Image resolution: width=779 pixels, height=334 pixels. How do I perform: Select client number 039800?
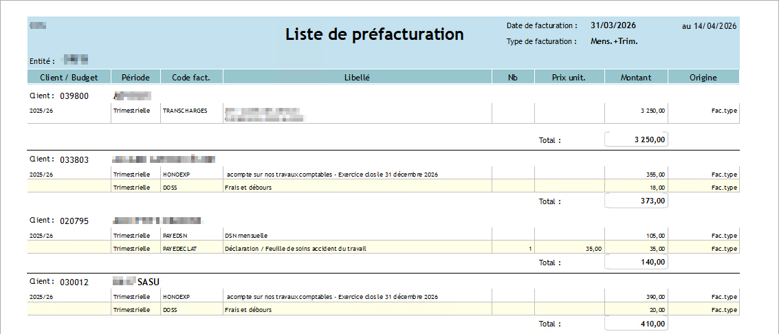pyautogui.click(x=74, y=96)
